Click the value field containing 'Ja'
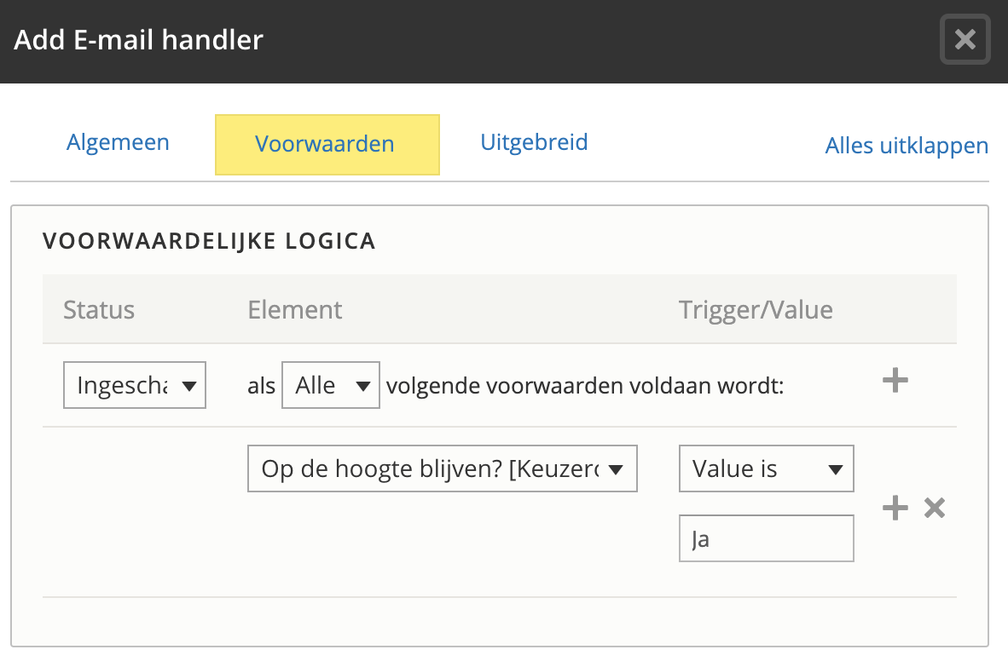The width and height of the screenshot is (1008, 661). (x=766, y=539)
